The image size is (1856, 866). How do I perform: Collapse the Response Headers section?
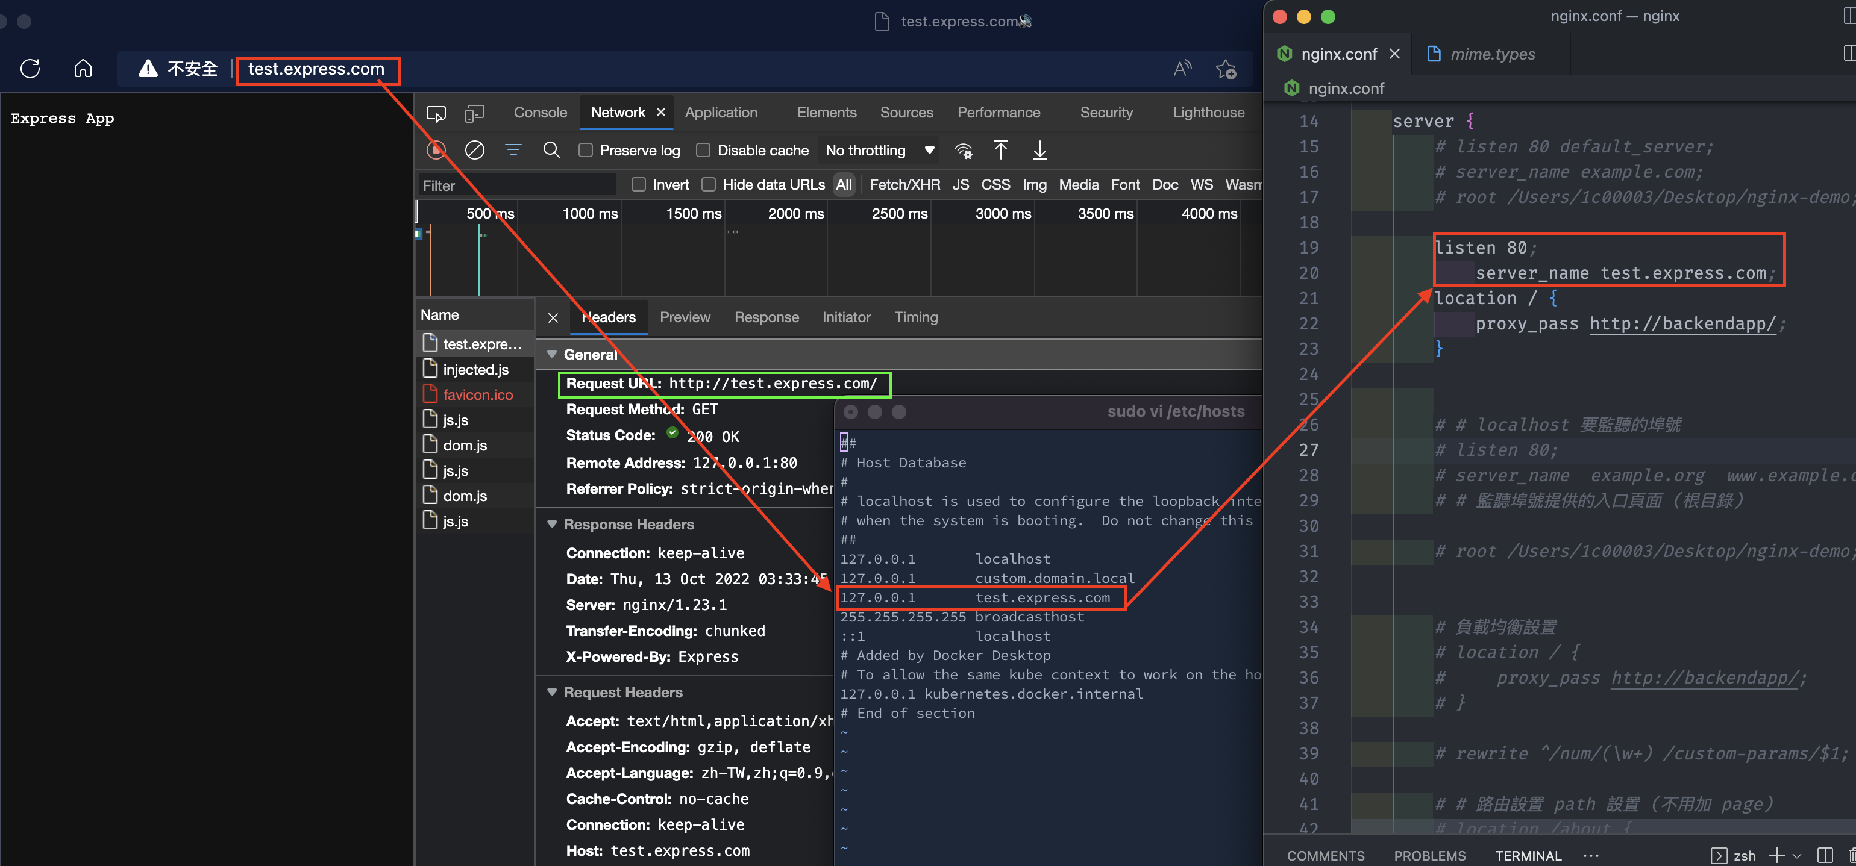tap(552, 524)
